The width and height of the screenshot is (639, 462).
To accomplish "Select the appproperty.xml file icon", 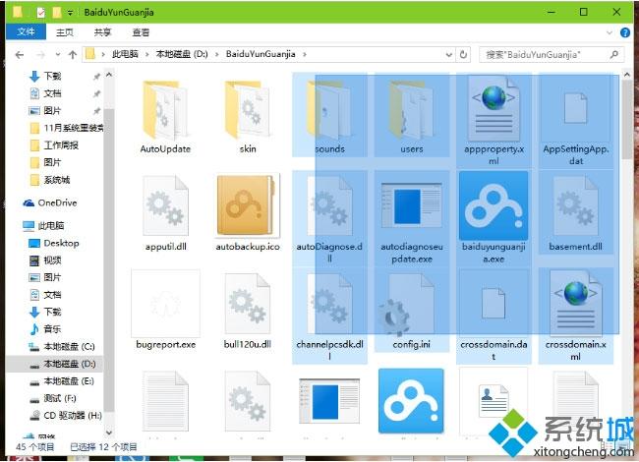I will (x=494, y=108).
